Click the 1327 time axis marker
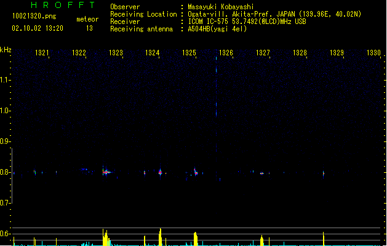Screen dimensions: 387x246 pos(263,53)
